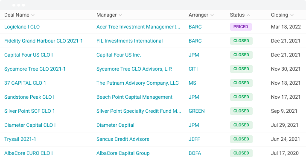Click the BOFA arranger link
Screen dimensions: 306x160
[195, 153]
